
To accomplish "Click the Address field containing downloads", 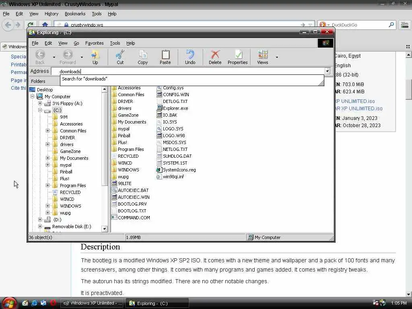I will click(187, 71).
